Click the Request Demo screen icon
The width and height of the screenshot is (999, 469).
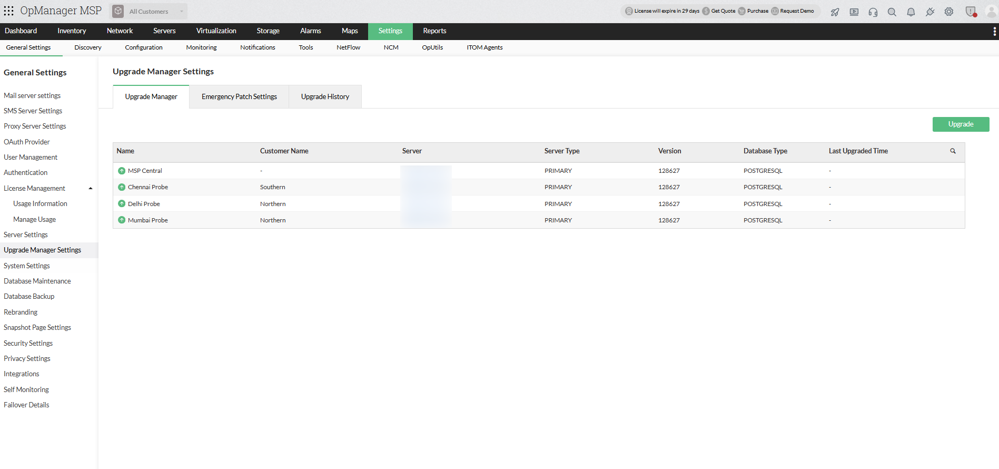pos(775,11)
